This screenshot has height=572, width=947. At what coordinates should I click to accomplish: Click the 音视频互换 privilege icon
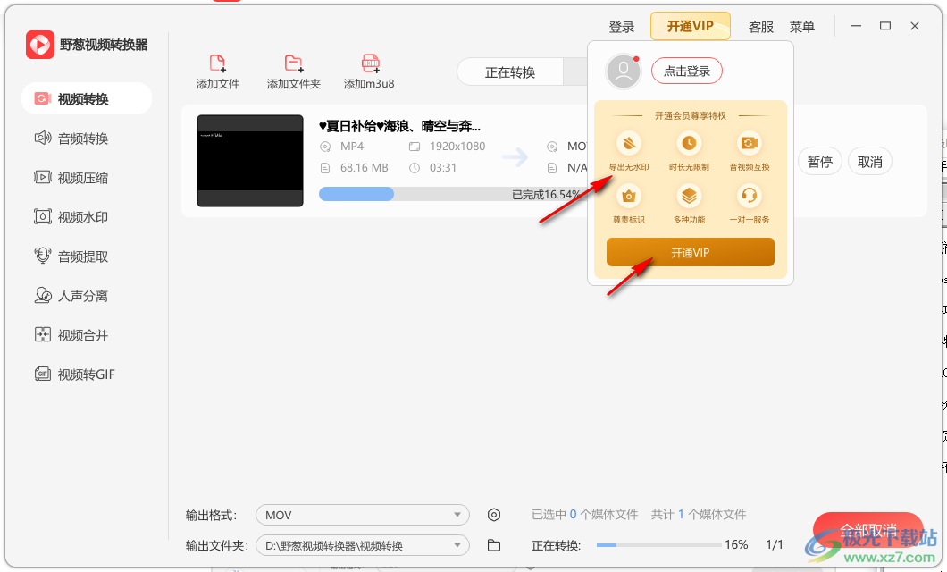pyautogui.click(x=750, y=144)
